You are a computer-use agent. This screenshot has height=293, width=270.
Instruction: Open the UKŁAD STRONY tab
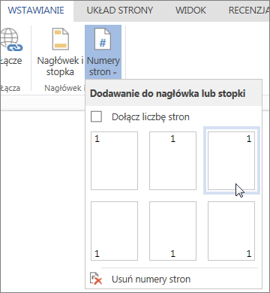[x=120, y=11]
